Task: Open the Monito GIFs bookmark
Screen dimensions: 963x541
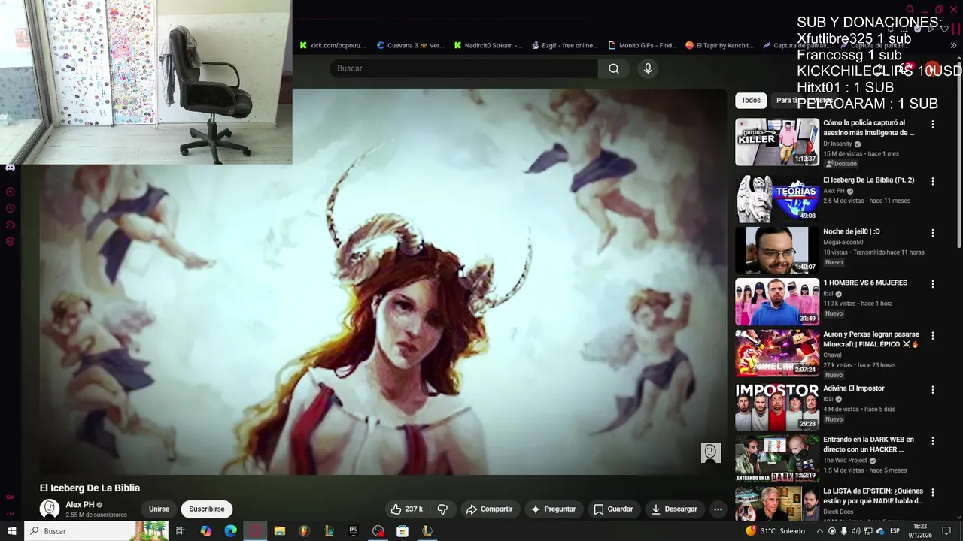Action: [x=643, y=45]
